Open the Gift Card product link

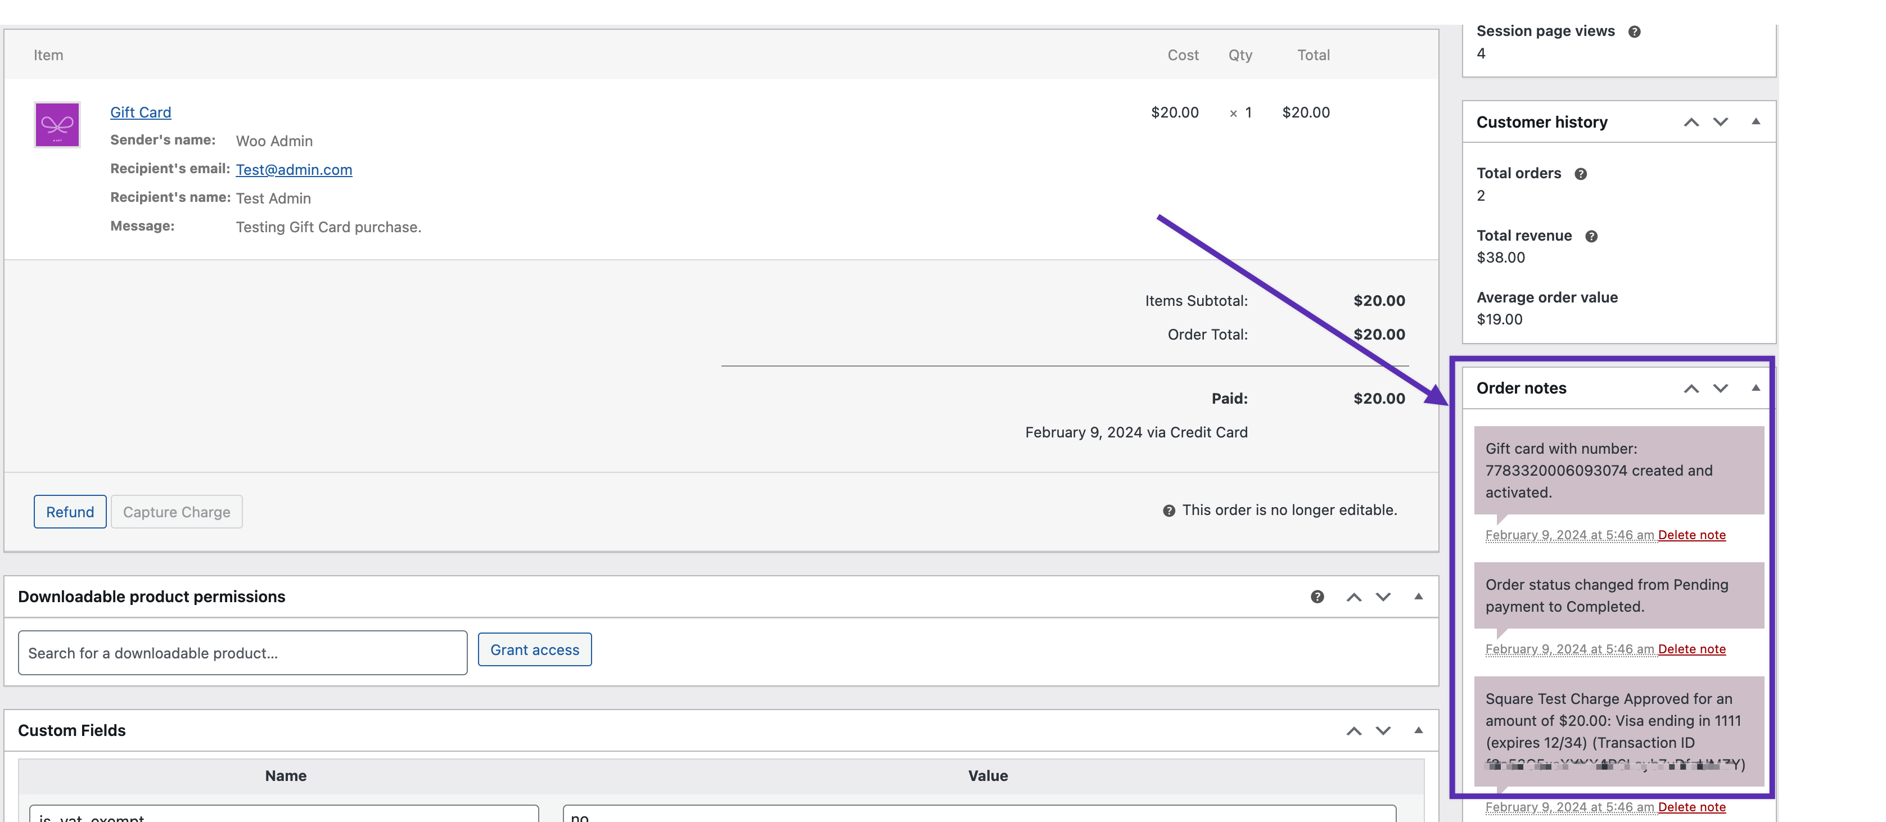pos(141,112)
